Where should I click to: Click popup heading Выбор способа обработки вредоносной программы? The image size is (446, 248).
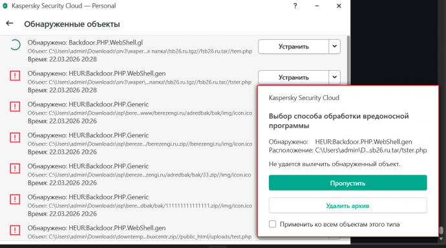click(x=339, y=120)
